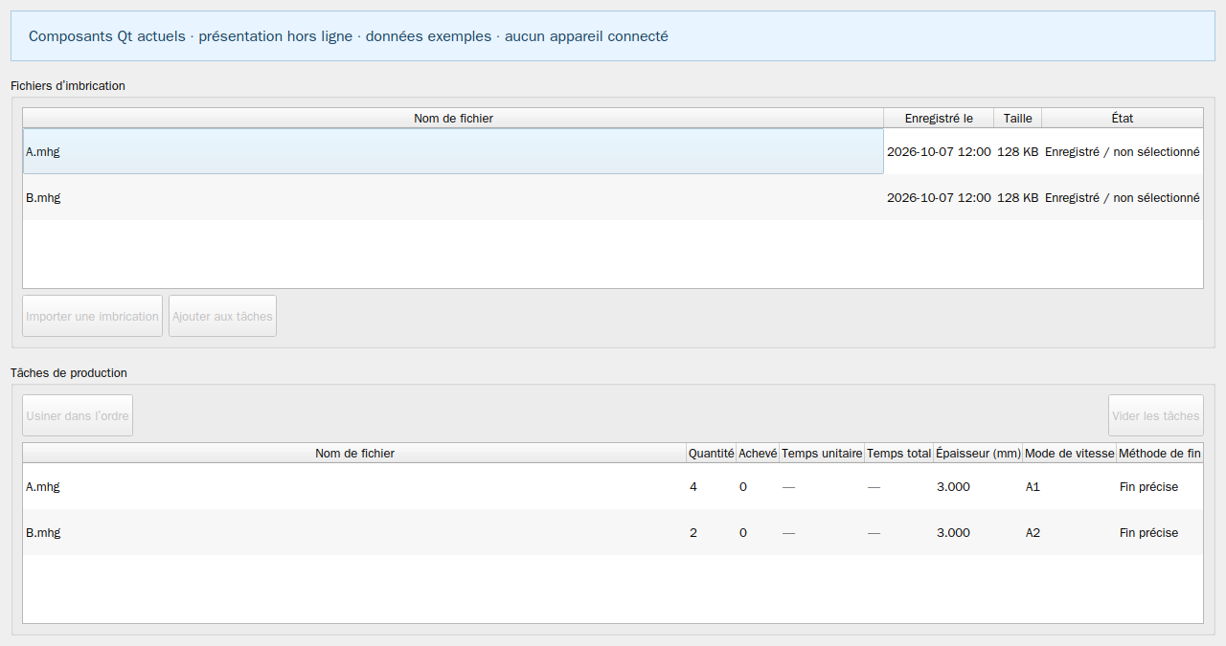1226x646 pixels.
Task: Click 'Fin précise' for task A.mhg
Action: [1160, 486]
